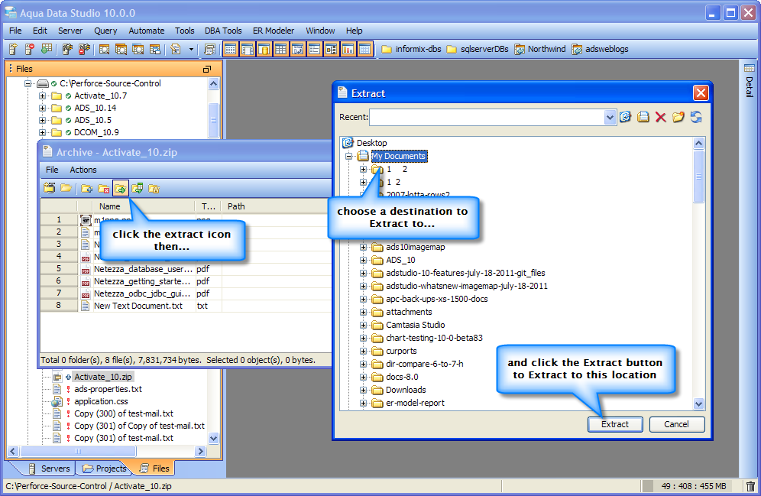This screenshot has width=761, height=496.
Task: Select Activate_10.zip in Files tree
Action: (x=103, y=377)
